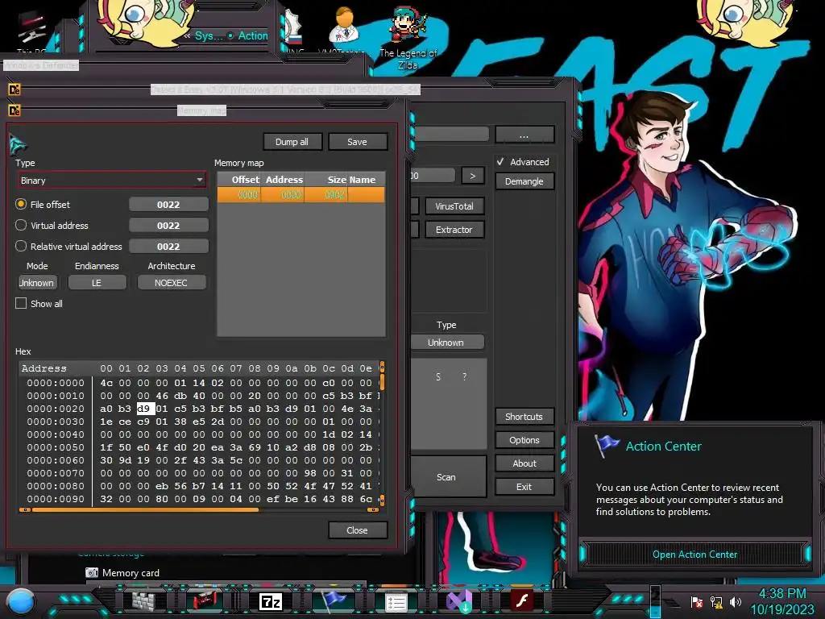This screenshot has width=825, height=619.
Task: Click the Save button
Action: pos(357,142)
